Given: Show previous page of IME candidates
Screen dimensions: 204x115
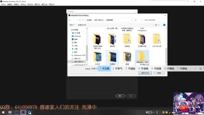Looking at the screenshot, I should coord(191,68).
